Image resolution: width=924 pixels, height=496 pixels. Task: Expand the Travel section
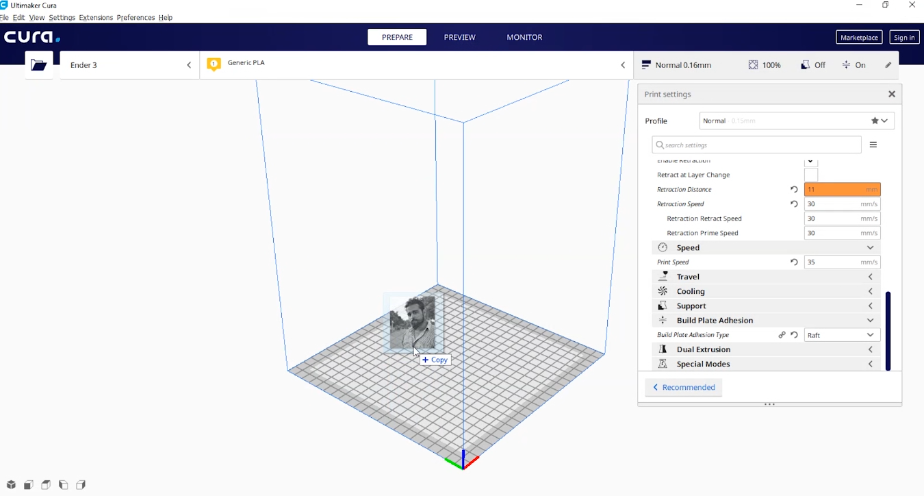871,277
